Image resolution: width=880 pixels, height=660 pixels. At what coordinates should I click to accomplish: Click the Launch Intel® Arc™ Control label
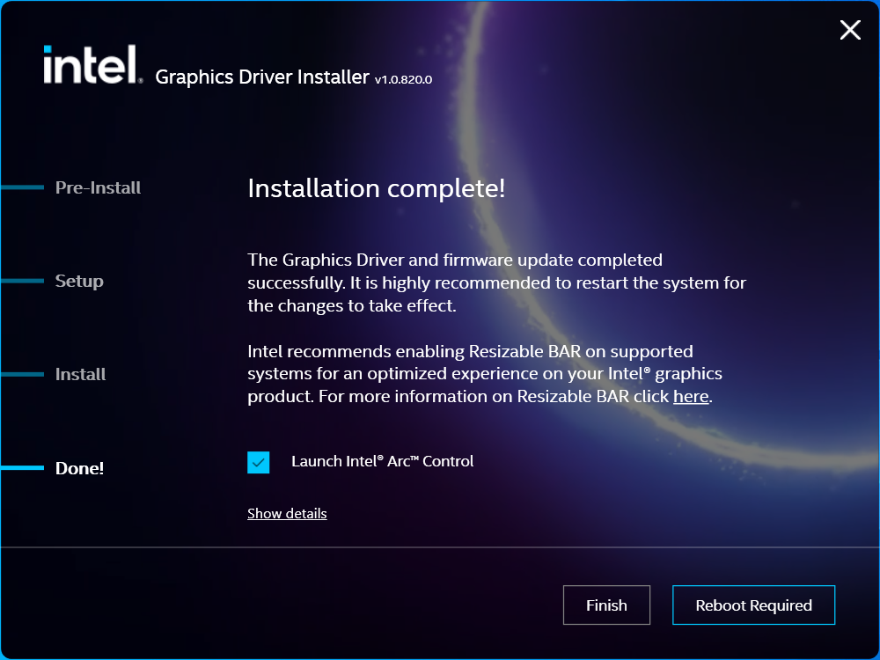[382, 461]
